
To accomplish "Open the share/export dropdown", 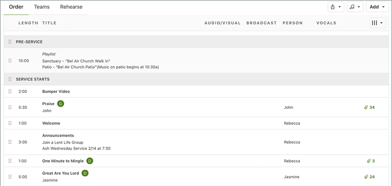I will 336,7.
